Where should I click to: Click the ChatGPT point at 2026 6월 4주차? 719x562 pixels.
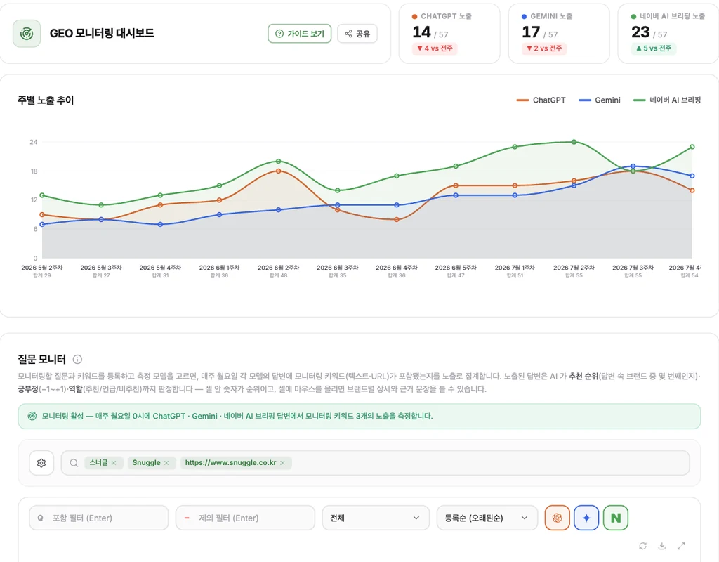tap(397, 220)
